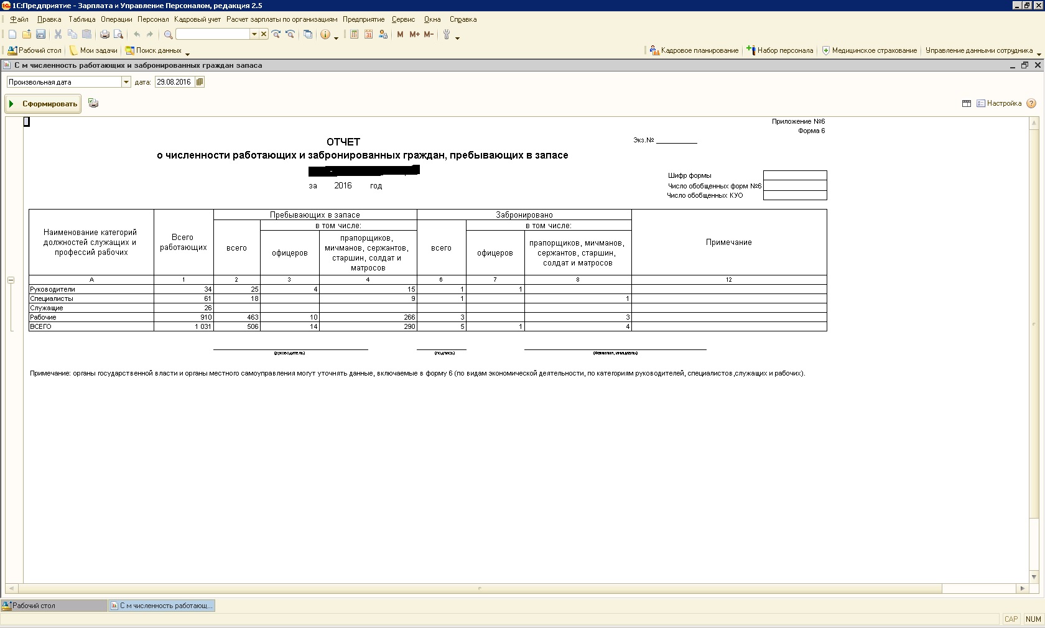Open the search field dropdown arrow

click(x=254, y=35)
